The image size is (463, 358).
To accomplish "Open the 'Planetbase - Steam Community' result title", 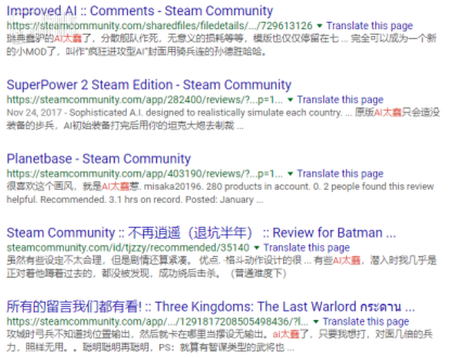I will point(99,159).
